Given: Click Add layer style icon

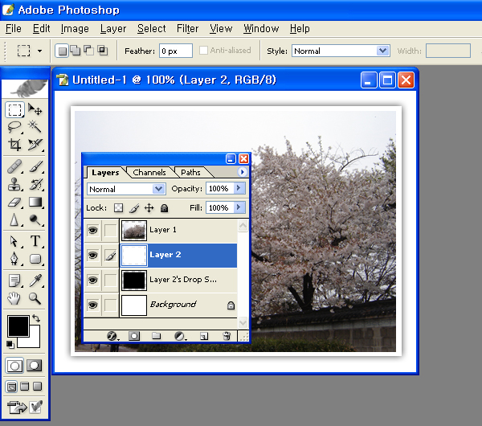Looking at the screenshot, I should point(112,336).
